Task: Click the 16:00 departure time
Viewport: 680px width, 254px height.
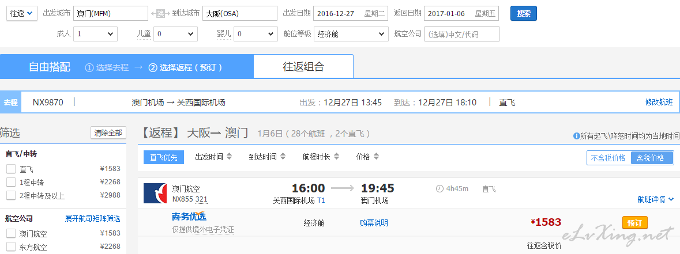Action: click(309, 188)
